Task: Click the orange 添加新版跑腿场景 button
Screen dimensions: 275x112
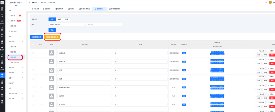Action: [x=53, y=37]
